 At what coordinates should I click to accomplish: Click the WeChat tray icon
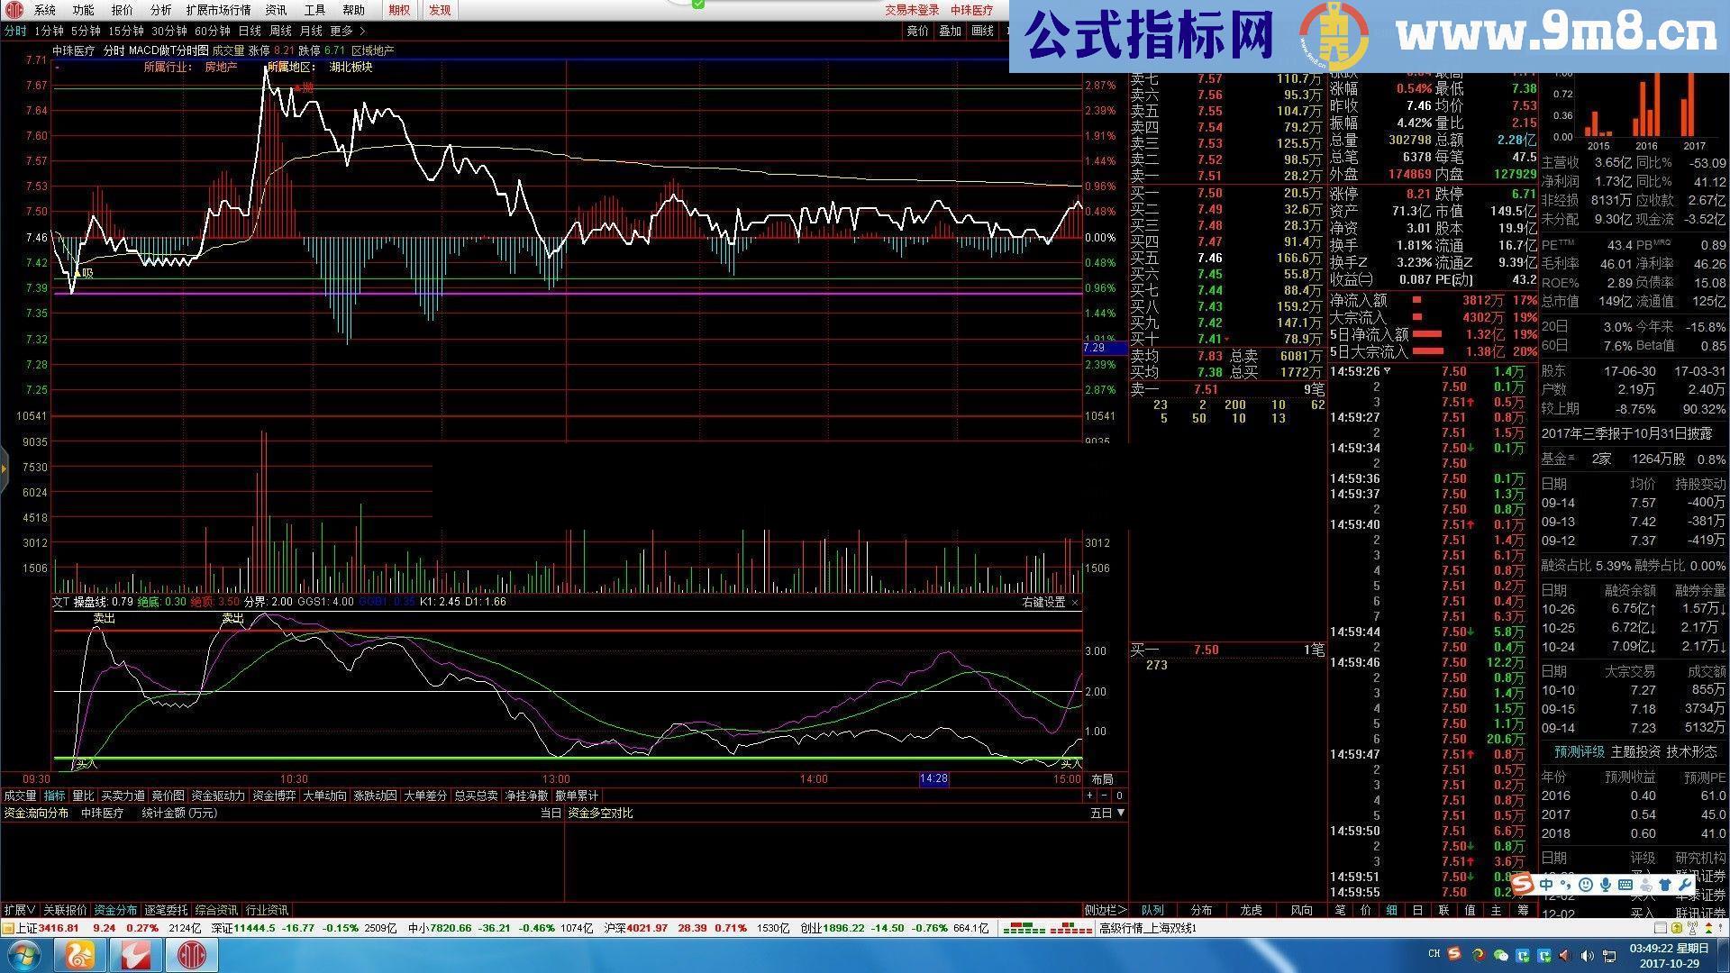pos(1500,955)
